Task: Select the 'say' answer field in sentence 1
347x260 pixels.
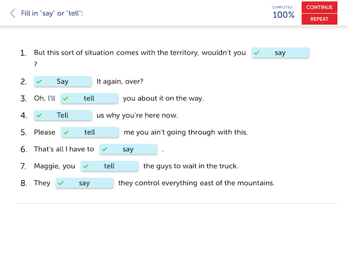Action: [x=280, y=53]
